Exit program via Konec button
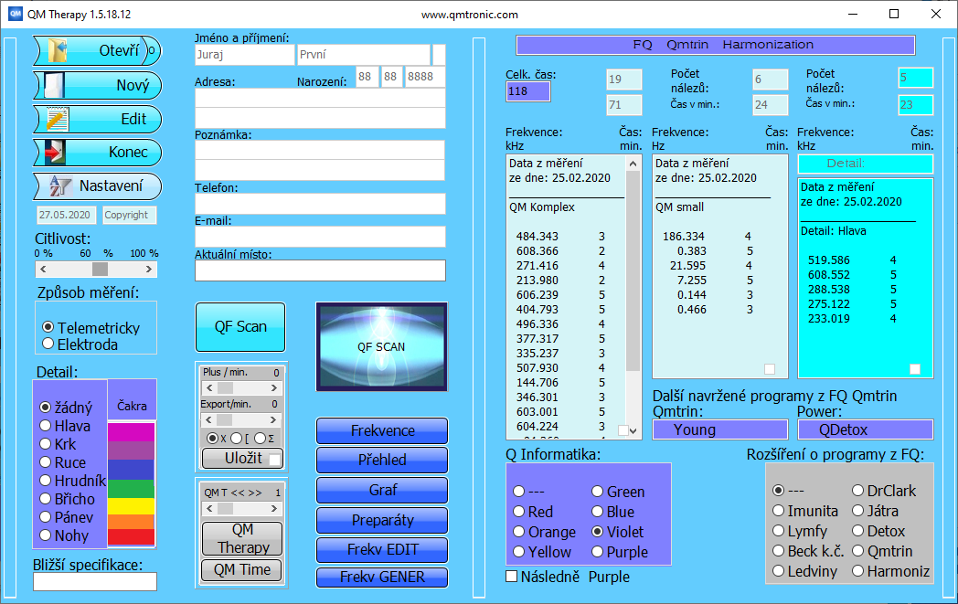 pyautogui.click(x=97, y=152)
